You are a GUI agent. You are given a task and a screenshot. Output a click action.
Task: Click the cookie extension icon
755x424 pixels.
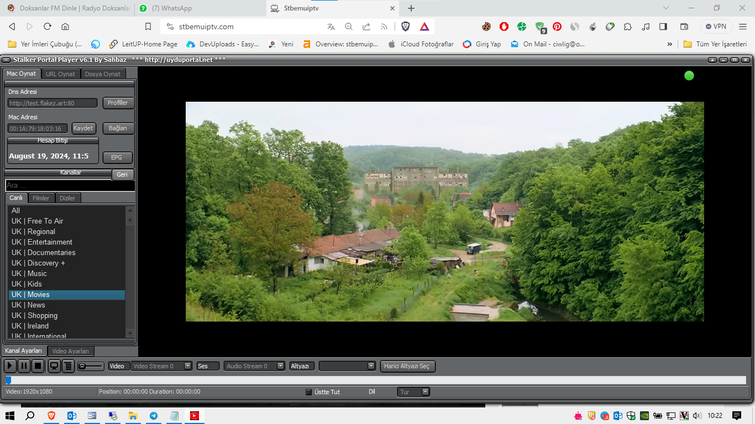[486, 26]
